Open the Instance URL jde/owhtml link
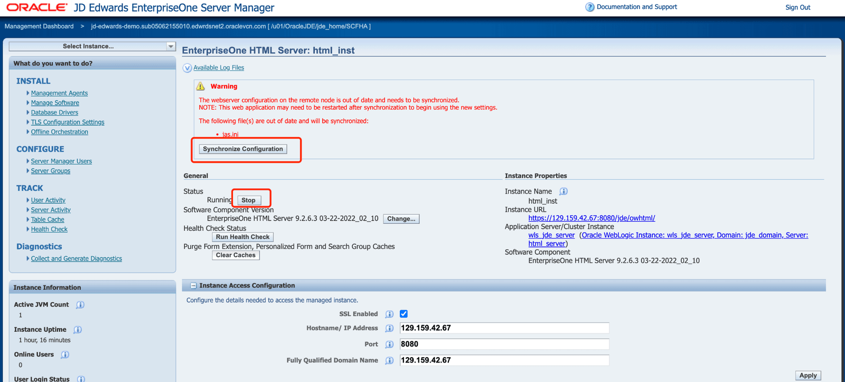 pos(591,218)
